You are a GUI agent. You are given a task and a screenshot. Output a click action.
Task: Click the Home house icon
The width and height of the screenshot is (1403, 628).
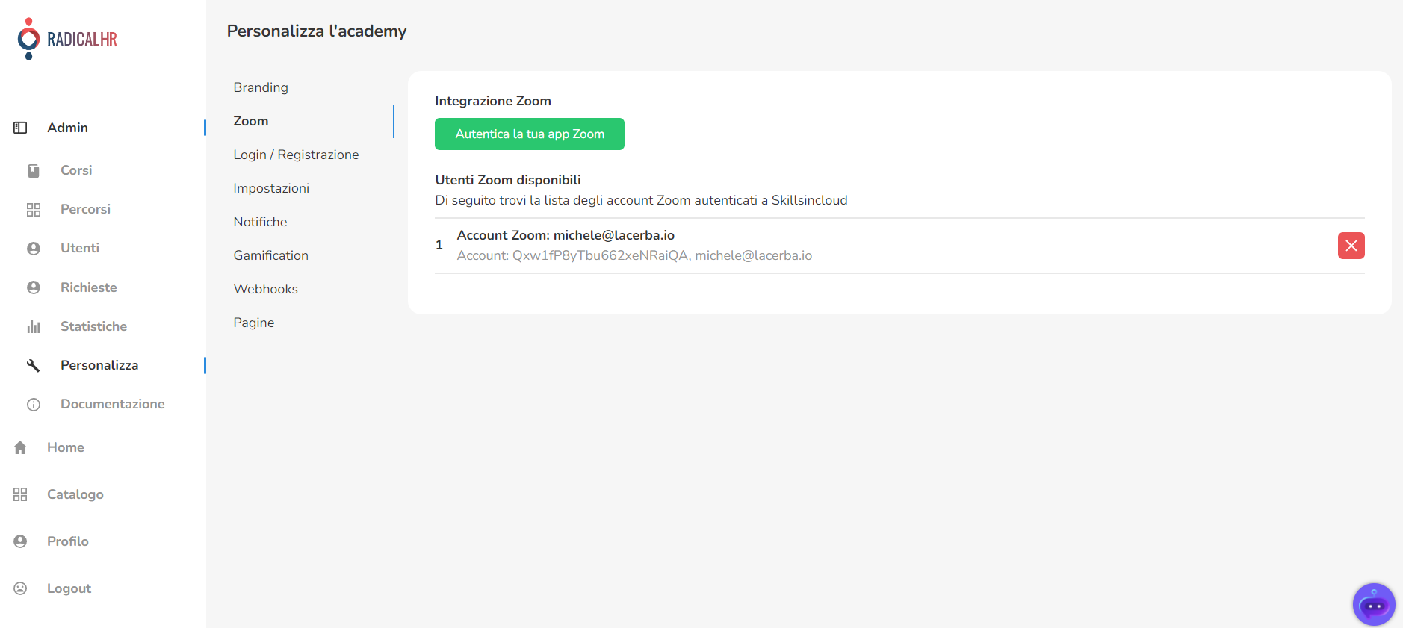click(20, 447)
